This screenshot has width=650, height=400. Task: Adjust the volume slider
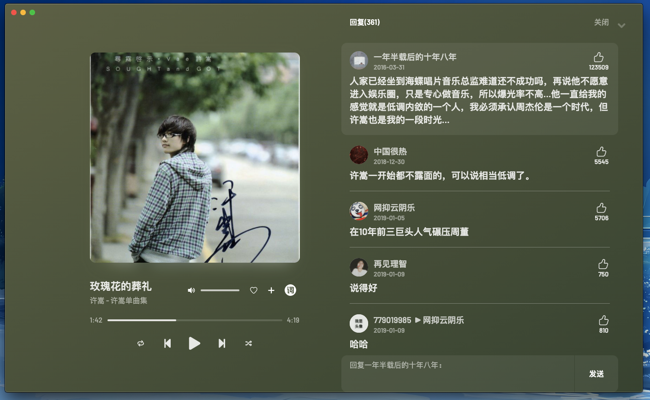(x=220, y=290)
